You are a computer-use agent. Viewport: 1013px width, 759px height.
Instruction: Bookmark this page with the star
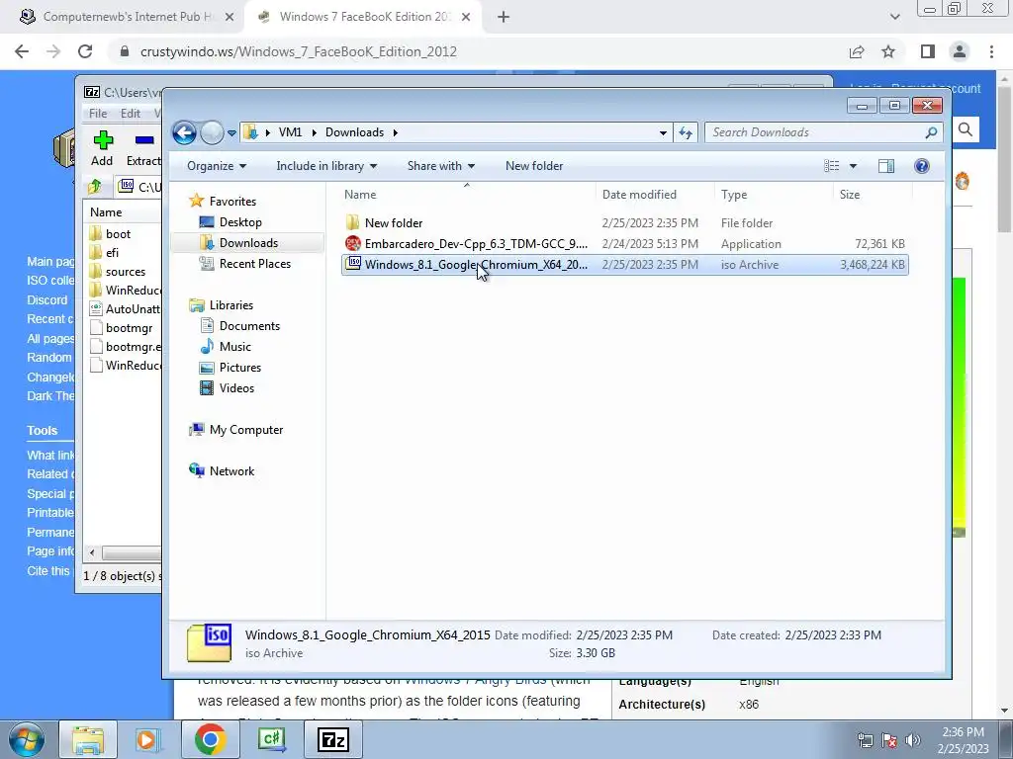click(888, 51)
